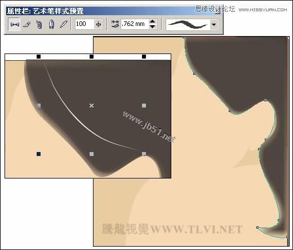Click the top-middle black selection handle
Screen dimensions: 293x250
(91, 56)
